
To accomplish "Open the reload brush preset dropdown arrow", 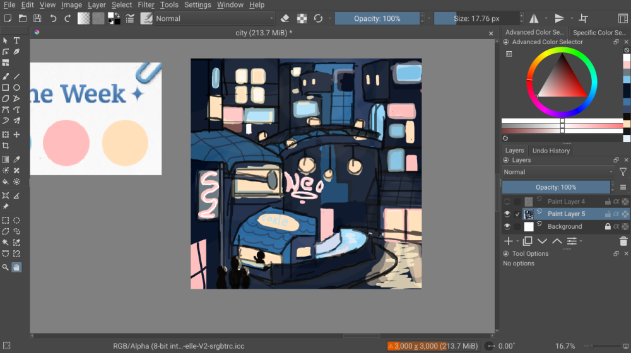I will 329,18.
